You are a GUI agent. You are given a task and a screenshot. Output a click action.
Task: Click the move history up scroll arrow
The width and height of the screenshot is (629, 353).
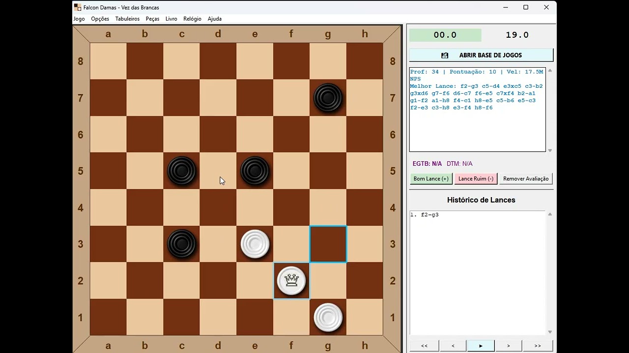pyautogui.click(x=550, y=214)
